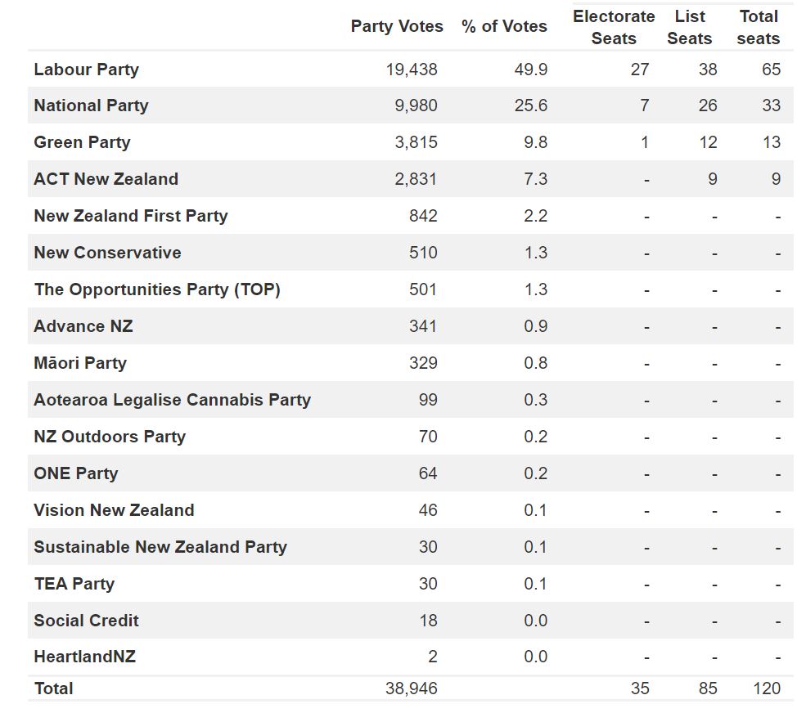The height and width of the screenshot is (713, 797).
Task: Click the 38,946 total votes cell
Action: tap(412, 688)
